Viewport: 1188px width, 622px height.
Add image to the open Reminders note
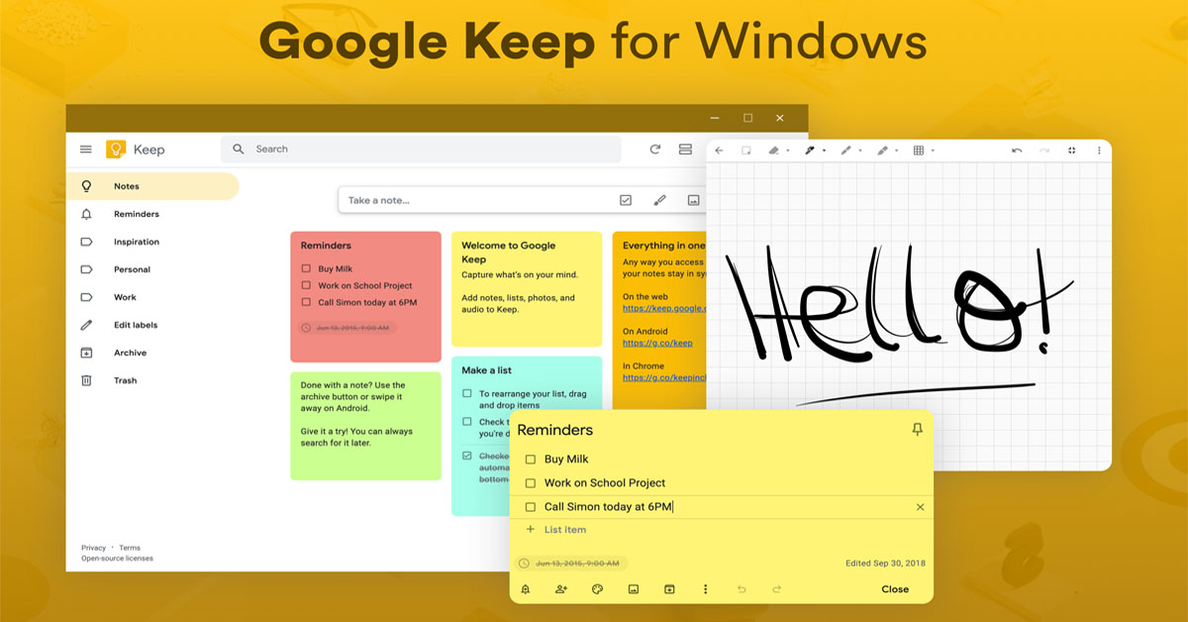click(x=634, y=589)
